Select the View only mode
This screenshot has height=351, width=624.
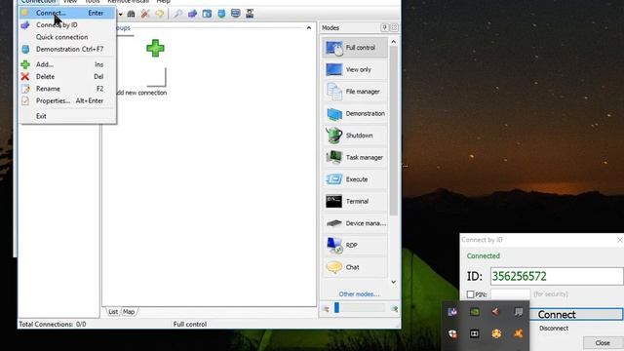click(x=355, y=69)
